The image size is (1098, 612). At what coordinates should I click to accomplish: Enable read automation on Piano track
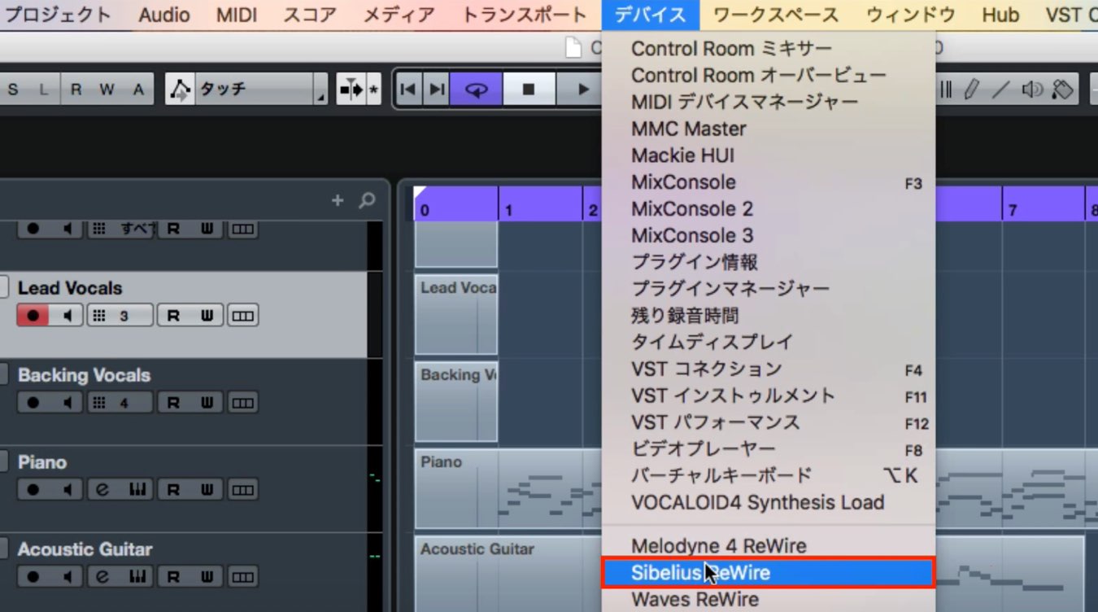[173, 490]
